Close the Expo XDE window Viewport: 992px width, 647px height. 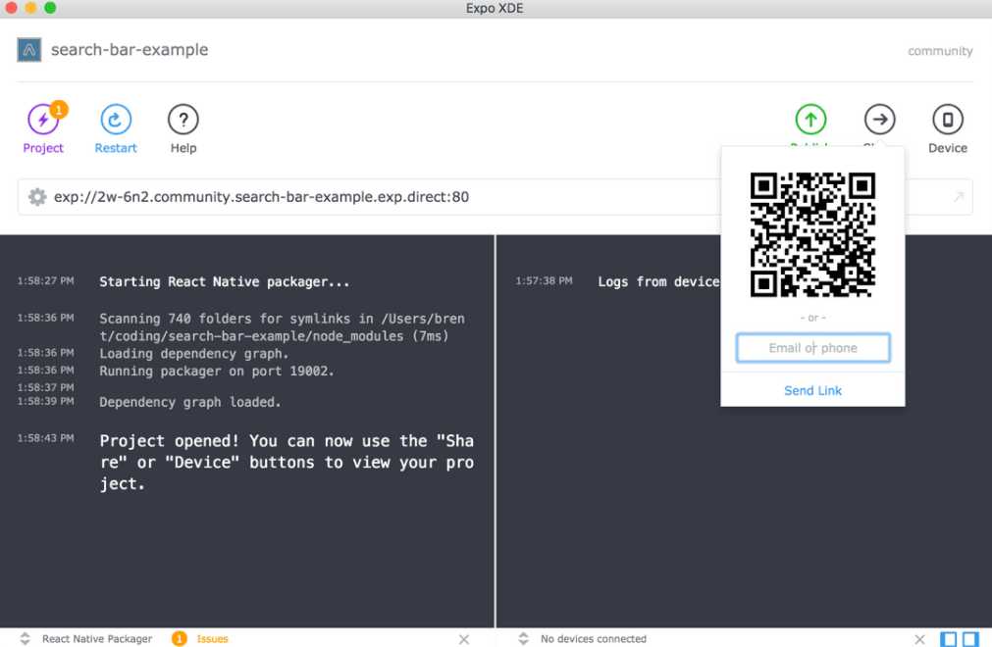(x=11, y=8)
